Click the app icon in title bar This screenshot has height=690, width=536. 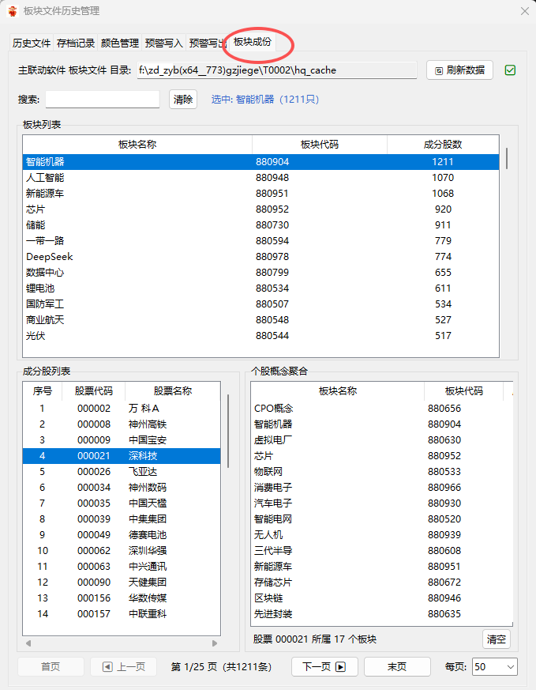coord(13,10)
